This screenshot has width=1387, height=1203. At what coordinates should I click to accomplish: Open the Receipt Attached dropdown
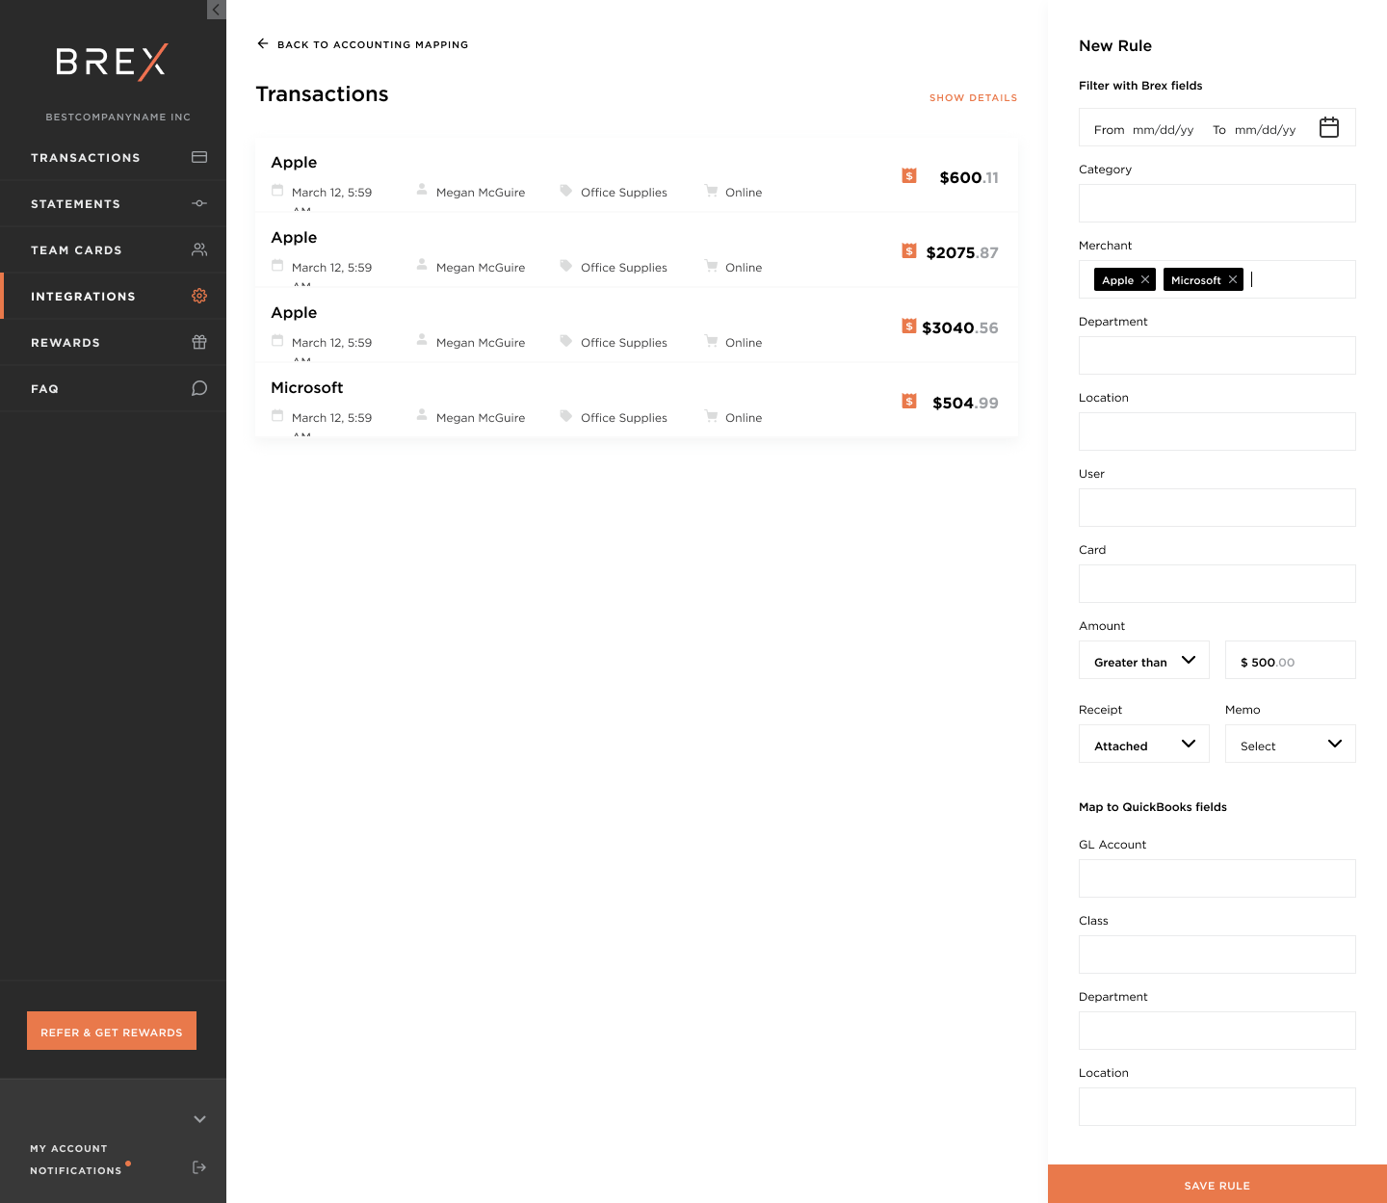tap(1144, 744)
